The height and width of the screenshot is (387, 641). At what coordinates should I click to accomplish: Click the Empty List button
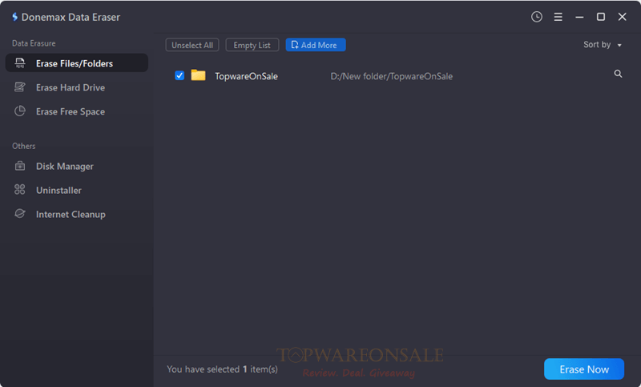click(x=252, y=45)
